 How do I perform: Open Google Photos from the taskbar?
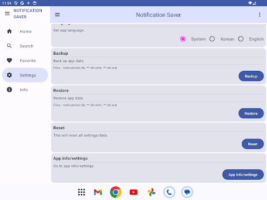point(151,192)
